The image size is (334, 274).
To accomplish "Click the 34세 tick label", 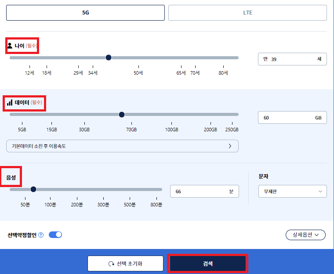I will pos(93,73).
